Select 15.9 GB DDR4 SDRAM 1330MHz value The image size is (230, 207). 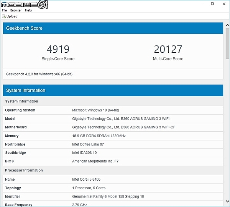click(x=99, y=136)
